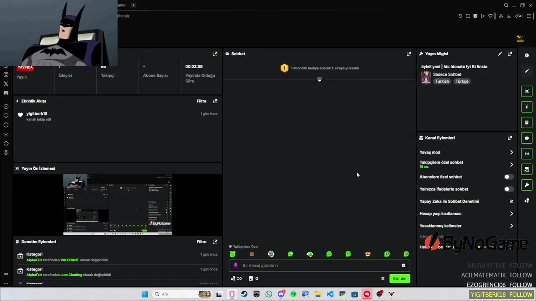Viewport: 536px width, 301px height.
Task: Pop out the Etkinlik Akışı panel
Action: (215, 101)
